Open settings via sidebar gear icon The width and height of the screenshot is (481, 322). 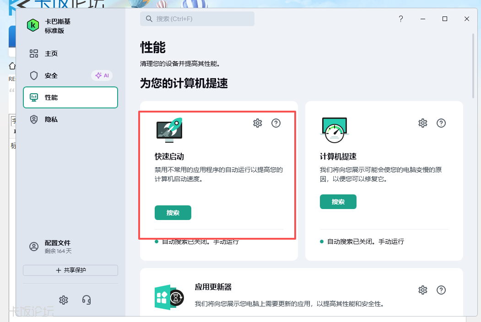point(64,300)
